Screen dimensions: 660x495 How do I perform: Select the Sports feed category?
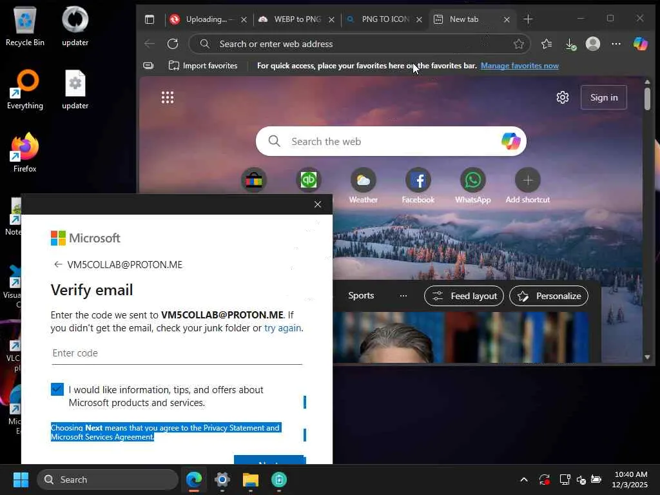click(361, 295)
